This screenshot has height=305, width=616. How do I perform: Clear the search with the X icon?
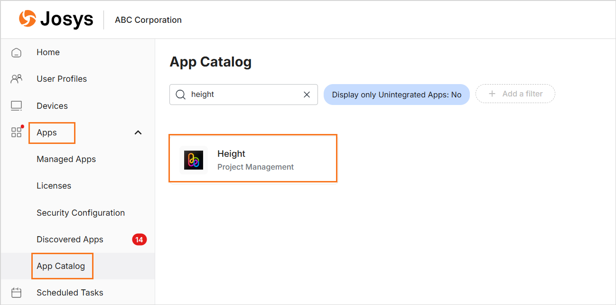pyautogui.click(x=307, y=95)
